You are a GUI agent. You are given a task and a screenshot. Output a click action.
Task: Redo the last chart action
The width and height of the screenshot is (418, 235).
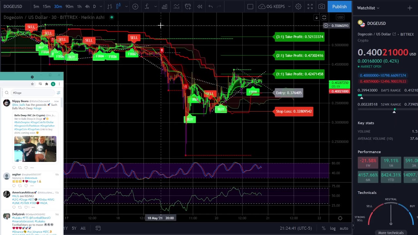[219, 7]
